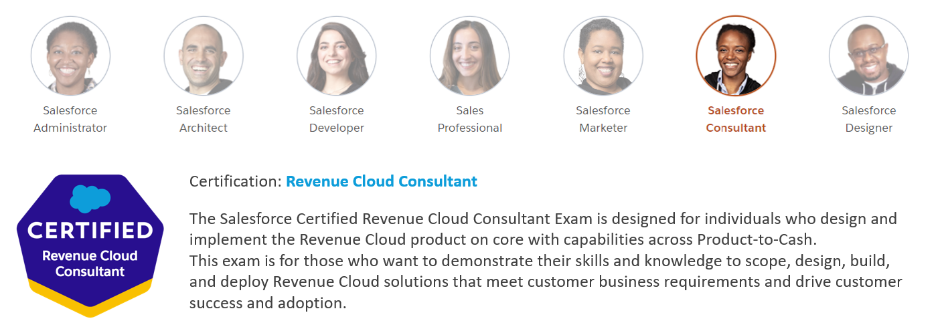Select the Salesforce Architect avatar photo
The image size is (944, 329).
(x=204, y=56)
